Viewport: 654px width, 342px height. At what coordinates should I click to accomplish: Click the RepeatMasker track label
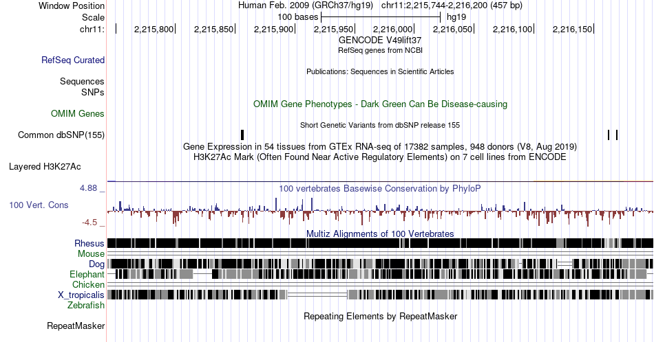coord(76,326)
